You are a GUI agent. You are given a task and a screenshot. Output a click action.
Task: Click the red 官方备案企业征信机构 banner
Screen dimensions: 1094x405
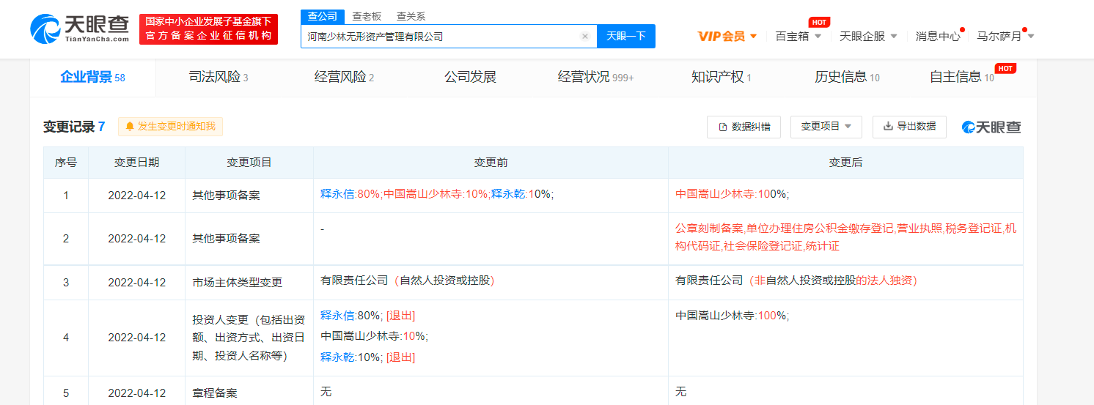click(x=208, y=29)
